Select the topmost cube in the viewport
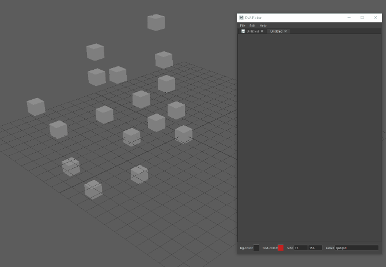386x267 pixels. [156, 22]
